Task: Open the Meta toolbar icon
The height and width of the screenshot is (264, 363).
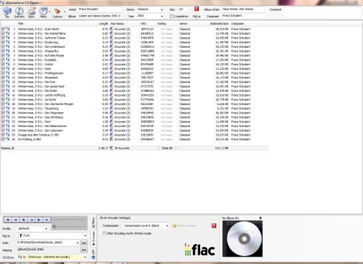Action: point(43,12)
